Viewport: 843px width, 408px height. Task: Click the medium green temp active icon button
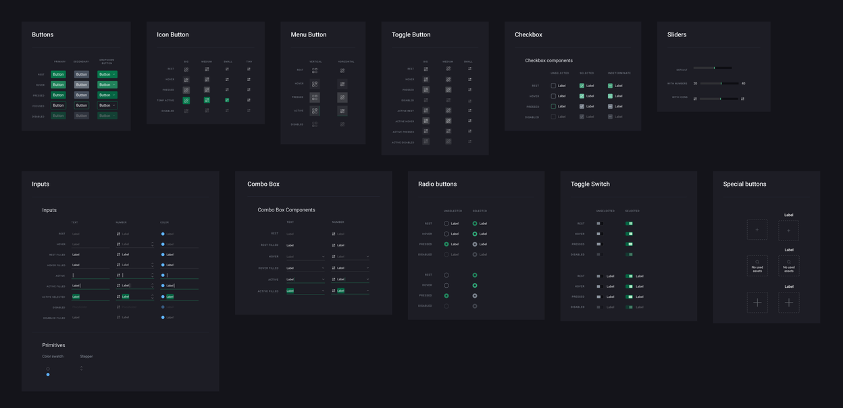207,100
